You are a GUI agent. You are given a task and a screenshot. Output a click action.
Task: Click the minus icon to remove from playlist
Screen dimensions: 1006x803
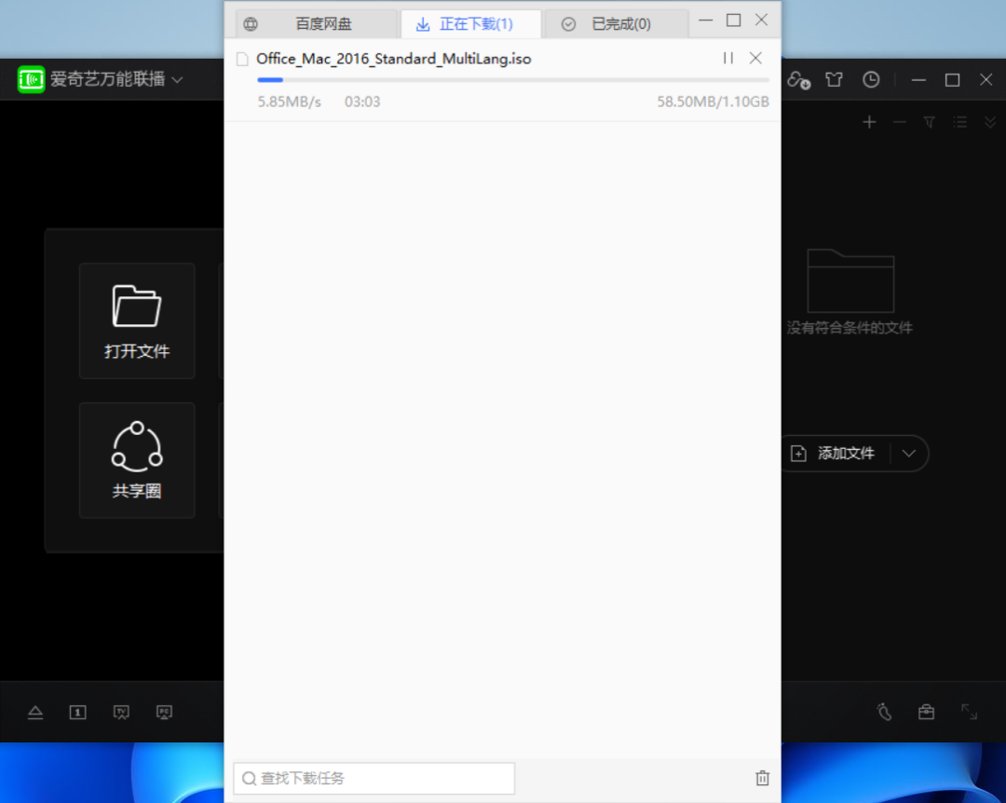coord(900,122)
